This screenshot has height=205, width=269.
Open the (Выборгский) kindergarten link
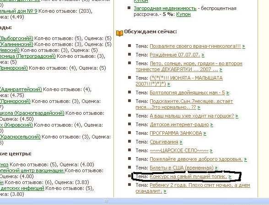(16, 38)
